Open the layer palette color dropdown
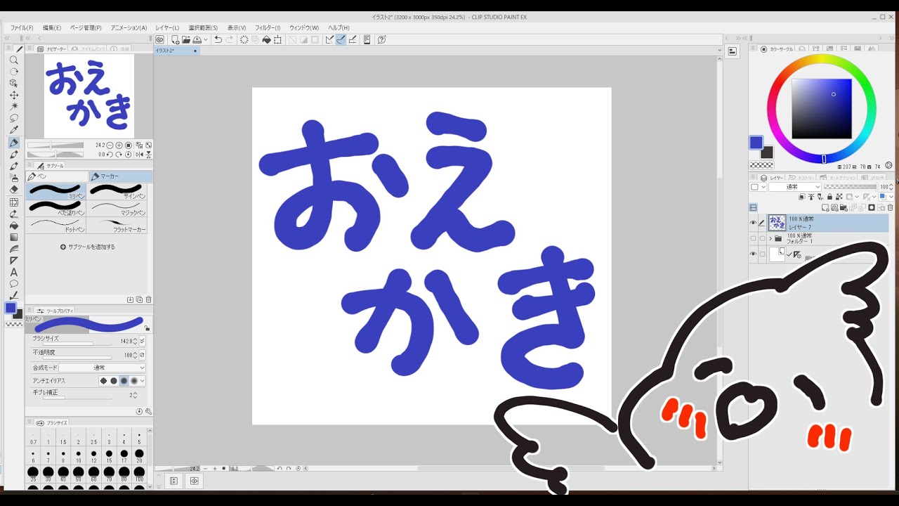 pos(758,187)
